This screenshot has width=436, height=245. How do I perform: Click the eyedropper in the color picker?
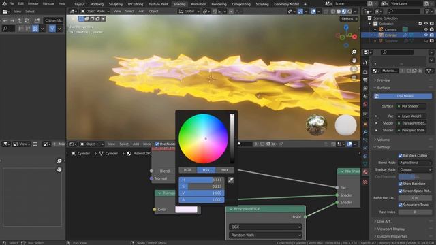(230, 180)
